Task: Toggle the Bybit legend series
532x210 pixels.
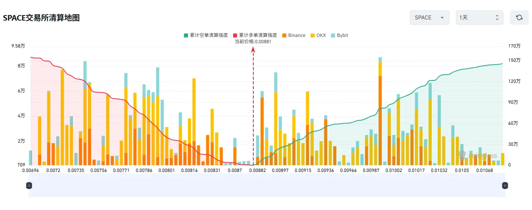Action: pos(339,35)
